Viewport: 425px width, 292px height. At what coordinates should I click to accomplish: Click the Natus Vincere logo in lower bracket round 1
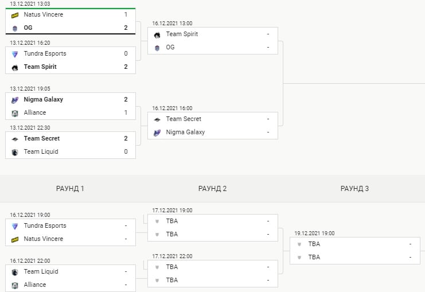pos(15,239)
